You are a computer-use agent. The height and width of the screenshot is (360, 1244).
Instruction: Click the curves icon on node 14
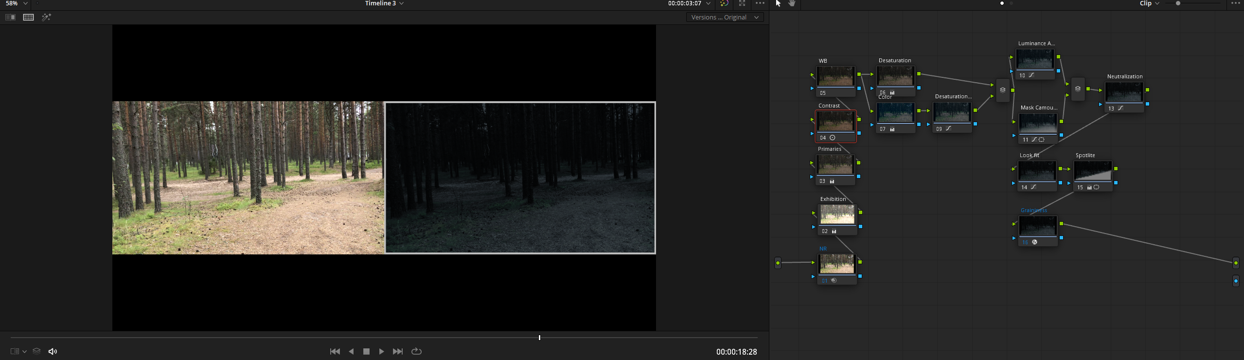click(x=1033, y=187)
